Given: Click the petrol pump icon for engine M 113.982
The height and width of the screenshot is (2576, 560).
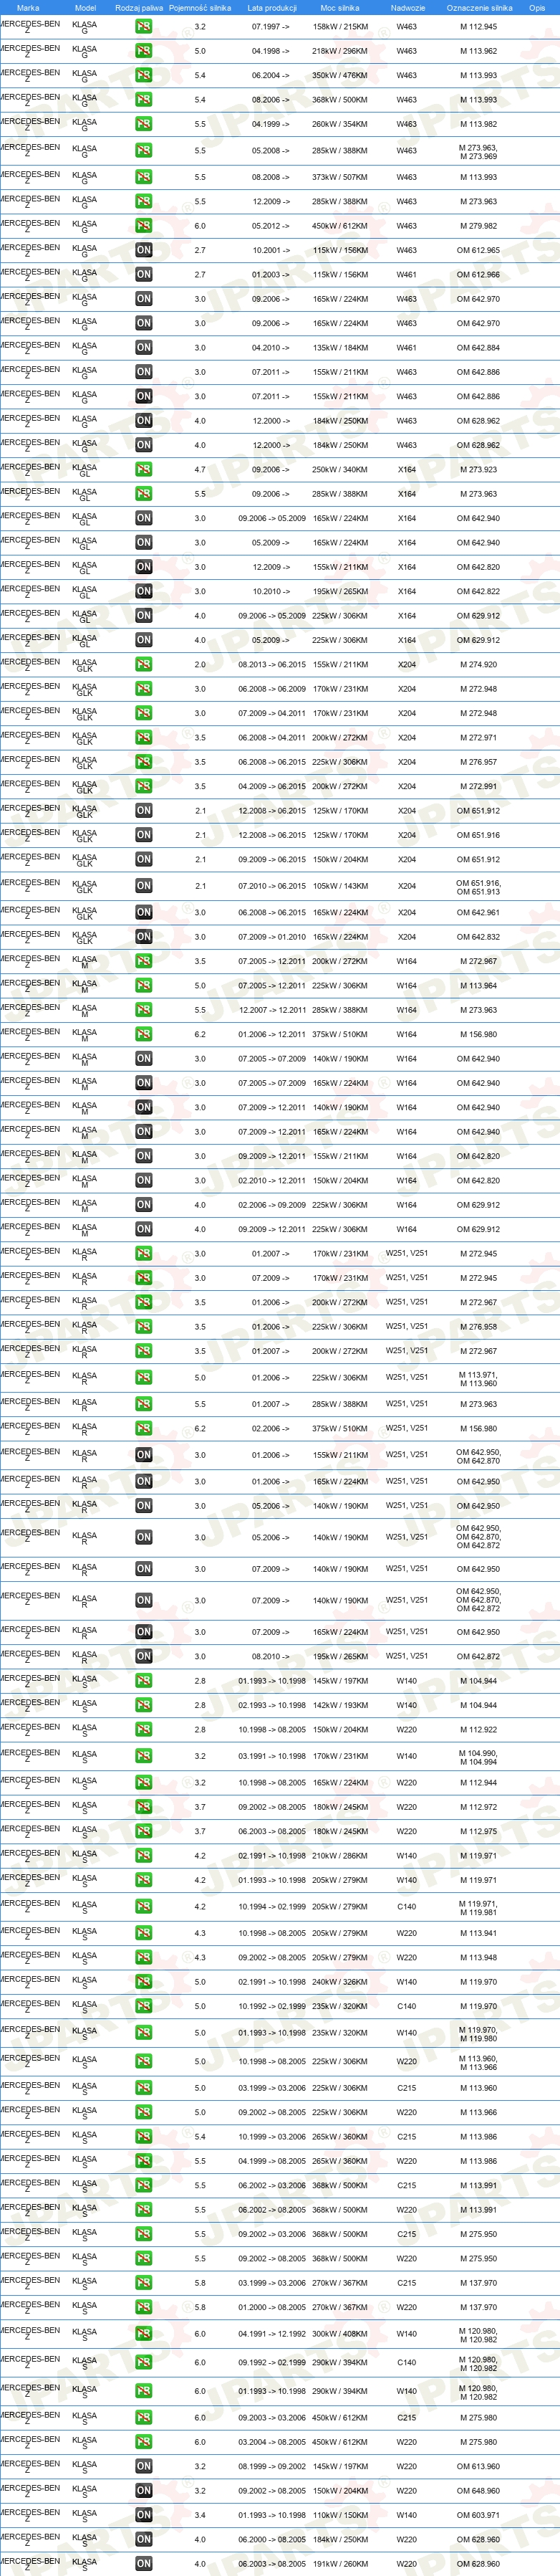Looking at the screenshot, I should click(x=144, y=124).
